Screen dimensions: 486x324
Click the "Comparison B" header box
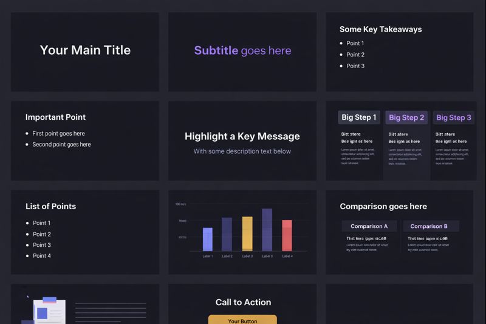pyautogui.click(x=429, y=226)
